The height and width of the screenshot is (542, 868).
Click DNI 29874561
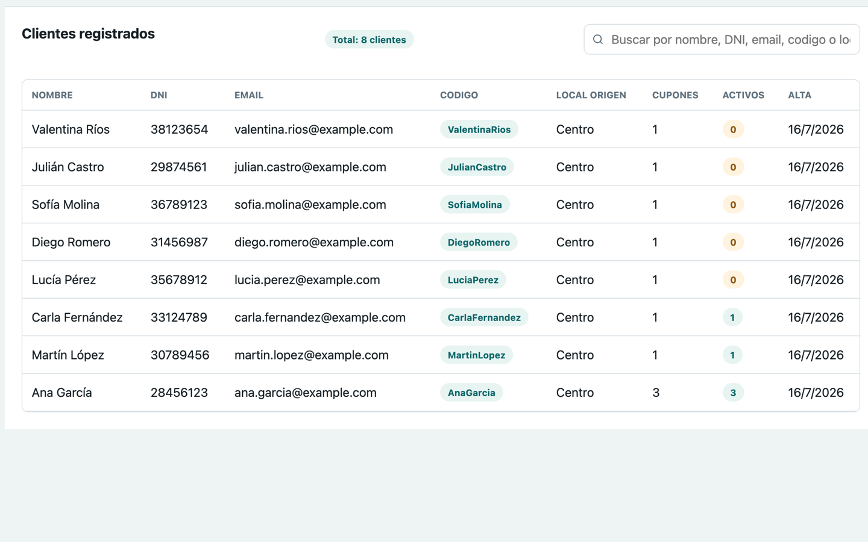tap(179, 167)
